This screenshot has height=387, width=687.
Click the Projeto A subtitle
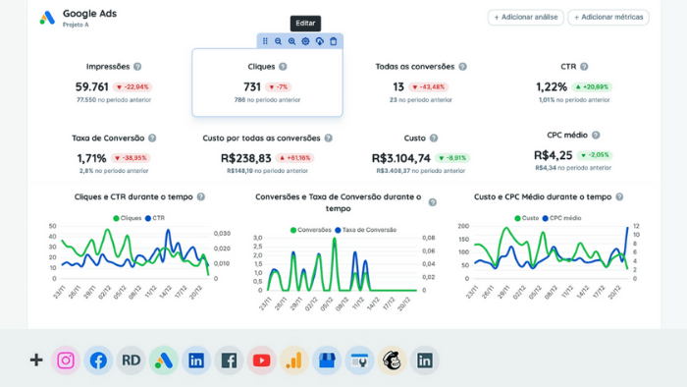pos(76,25)
